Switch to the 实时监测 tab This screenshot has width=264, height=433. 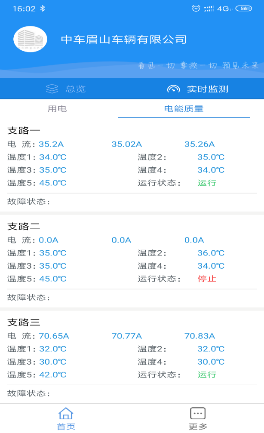[198, 89]
